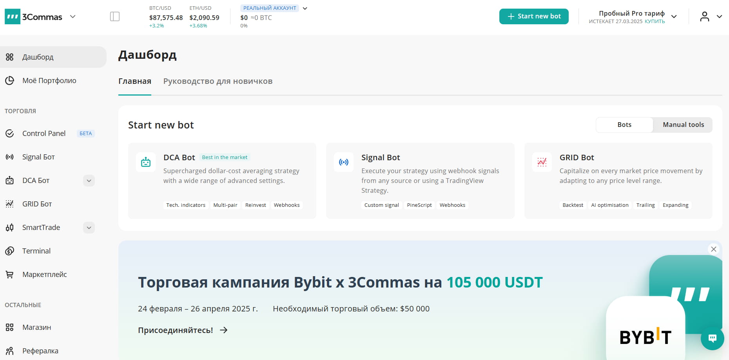Open Дашборд in the sidebar
Viewport: 729px width, 360px height.
pyautogui.click(x=53, y=57)
